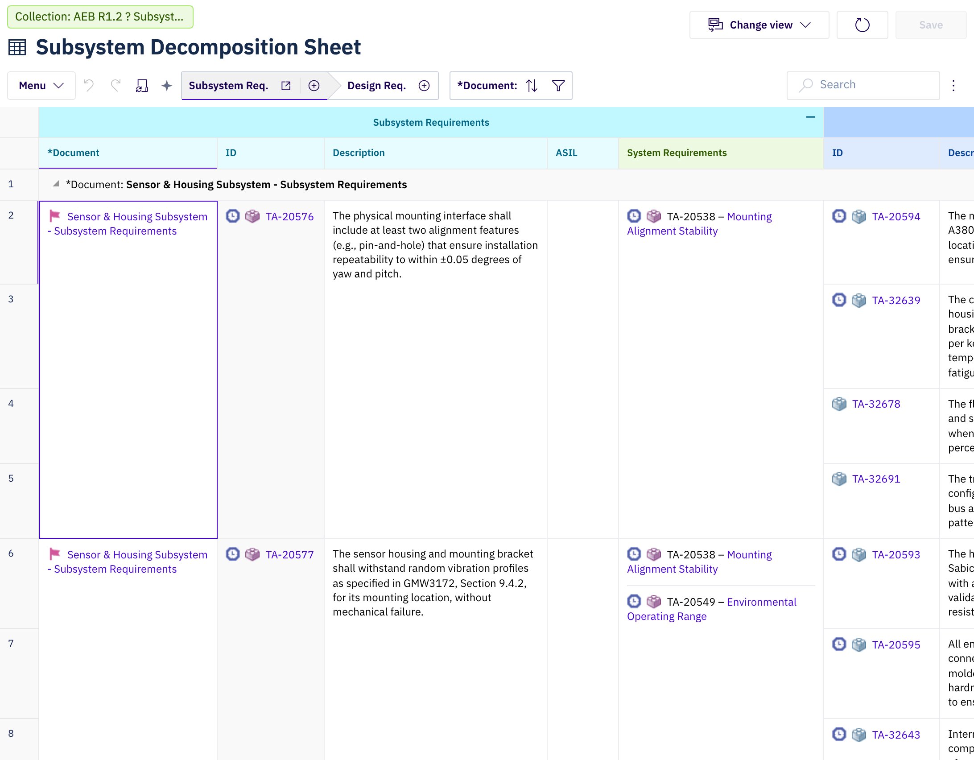This screenshot has width=974, height=760.
Task: Open Subsystem Req. in new window icon
Action: (286, 86)
